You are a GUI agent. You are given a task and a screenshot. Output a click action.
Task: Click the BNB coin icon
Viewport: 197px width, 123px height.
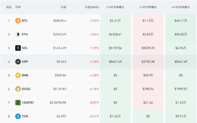18,75
